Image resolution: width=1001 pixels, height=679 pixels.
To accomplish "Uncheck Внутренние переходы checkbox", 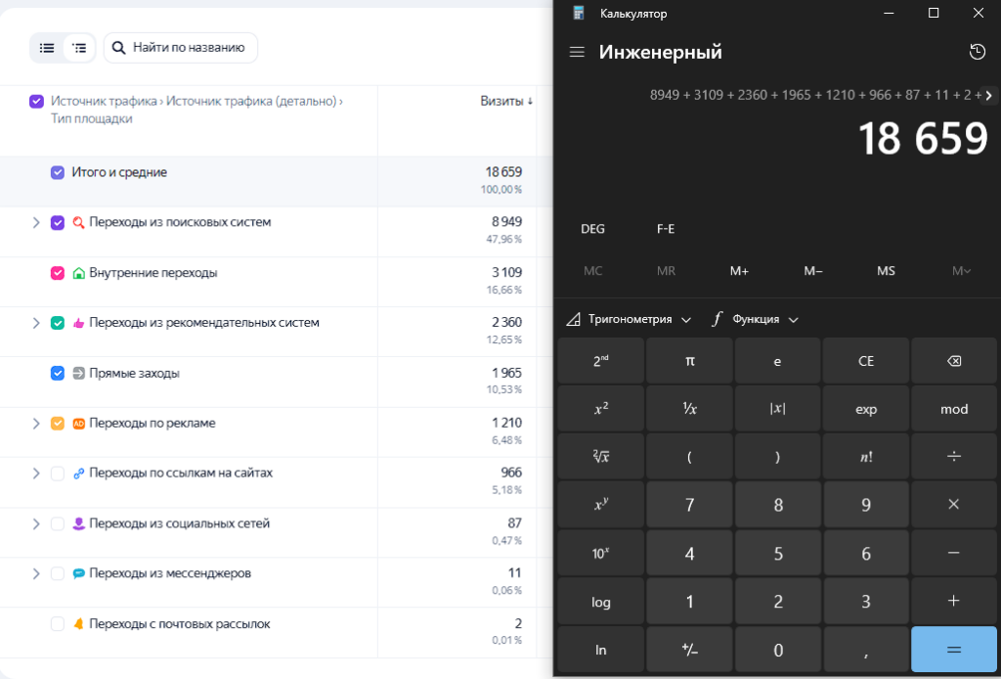I will [58, 273].
